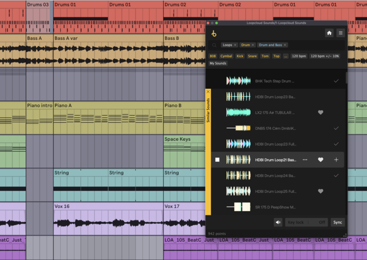
Task: Select the 120 bpm +/- 10% filter
Action: coord(325,56)
